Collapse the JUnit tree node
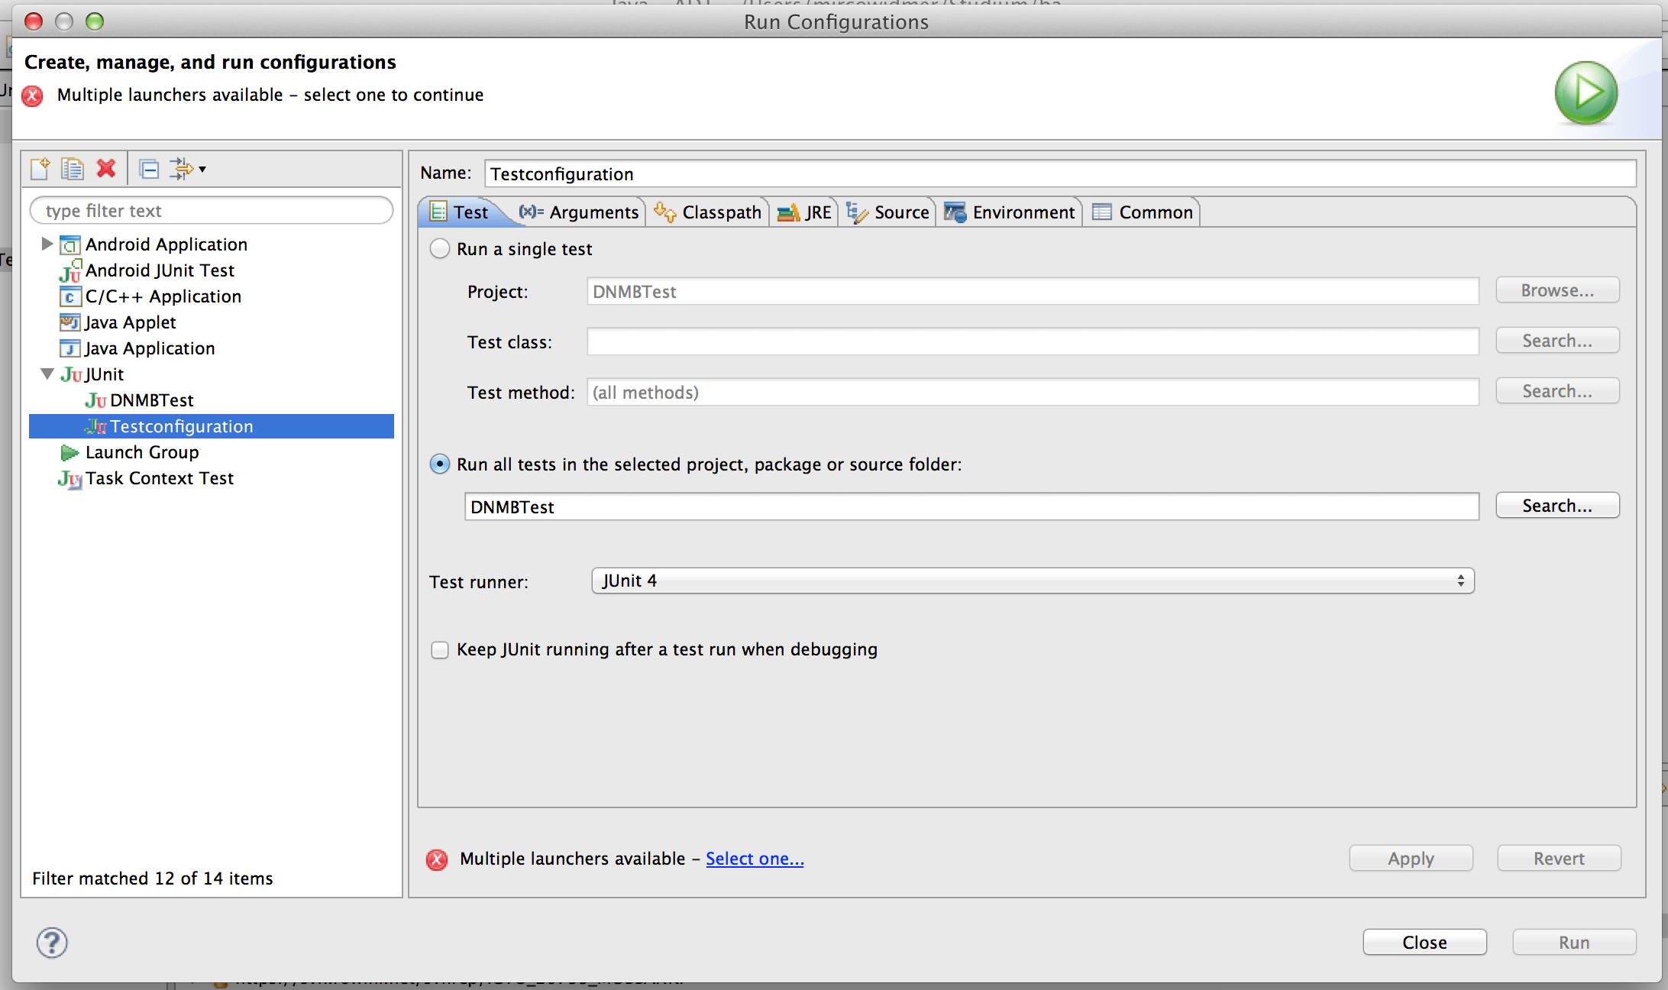The image size is (1668, 990). (x=47, y=374)
